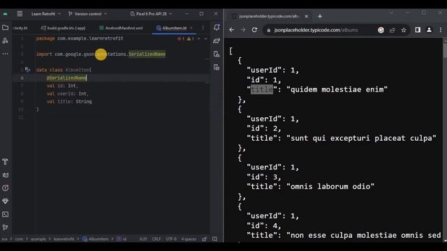Jump to previous highlighted error arrow
Image resolution: width=447 pixels, height=251 pixels.
tap(199, 38)
